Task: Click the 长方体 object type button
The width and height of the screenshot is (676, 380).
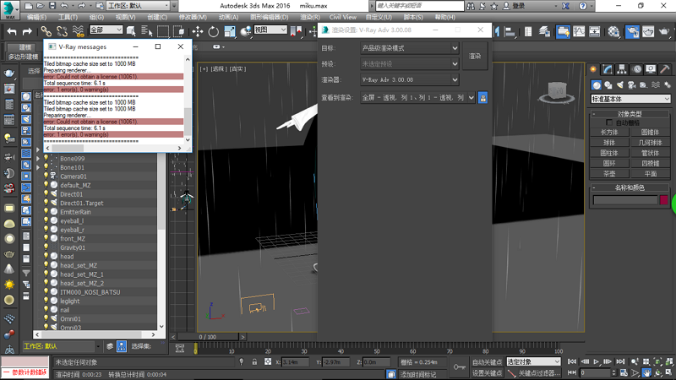Action: click(x=609, y=132)
